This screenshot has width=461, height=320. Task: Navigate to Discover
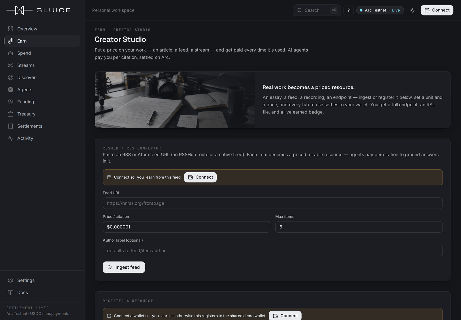click(x=42, y=77)
